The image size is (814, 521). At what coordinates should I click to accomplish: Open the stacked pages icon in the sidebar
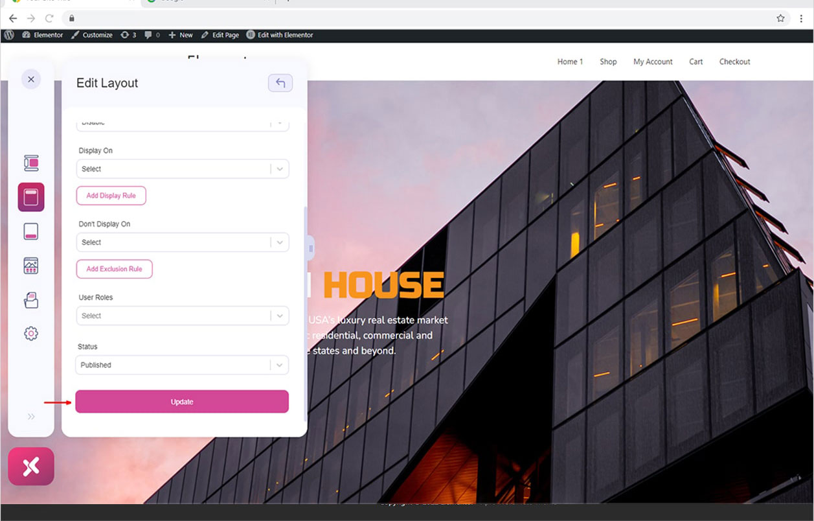coord(31,299)
